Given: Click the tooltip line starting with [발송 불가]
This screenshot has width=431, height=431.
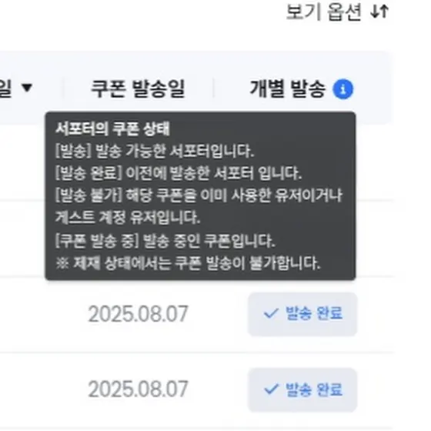Looking at the screenshot, I should tap(199, 195).
